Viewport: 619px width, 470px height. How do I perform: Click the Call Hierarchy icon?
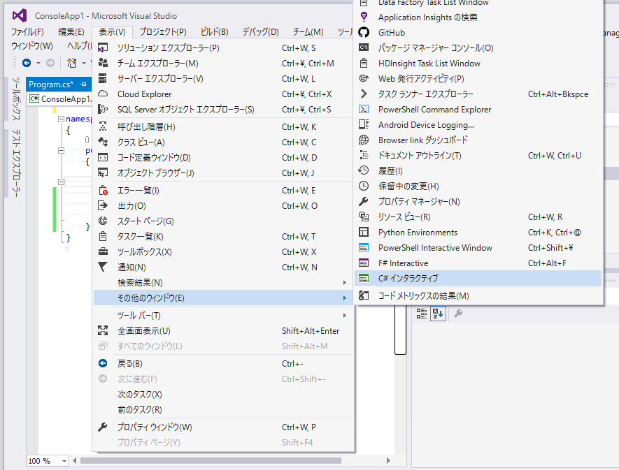coord(103,126)
